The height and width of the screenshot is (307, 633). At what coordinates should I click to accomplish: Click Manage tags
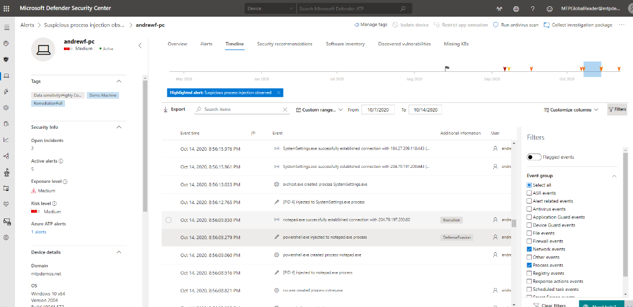[x=371, y=25]
